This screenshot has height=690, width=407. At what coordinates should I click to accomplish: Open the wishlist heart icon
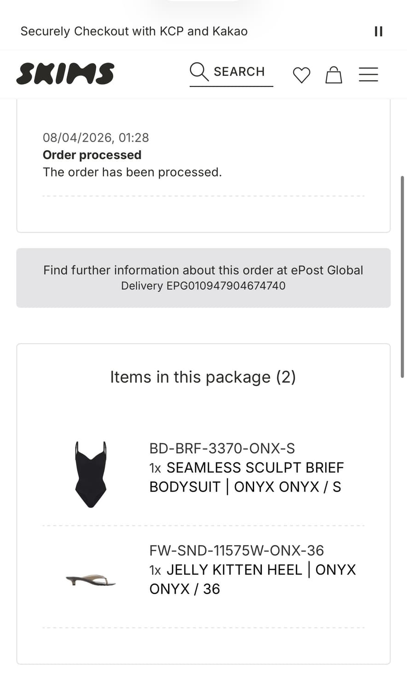302,75
